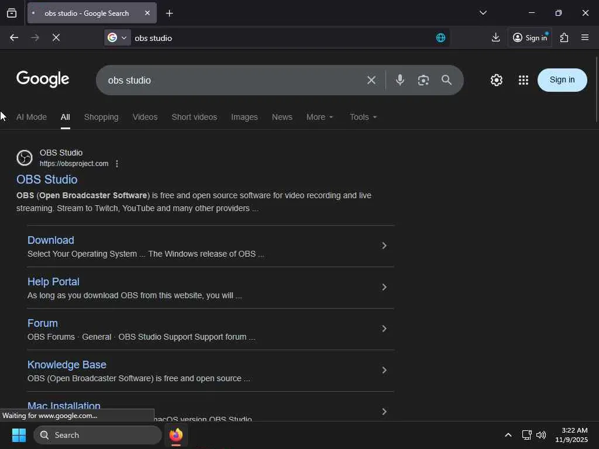
Task: Open the Knowledge Base sitelink
Action: (x=67, y=365)
